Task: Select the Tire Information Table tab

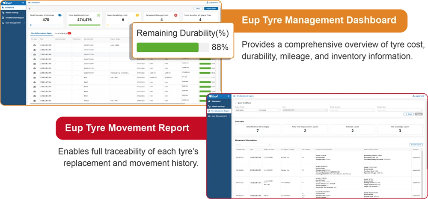Action: tap(41, 33)
